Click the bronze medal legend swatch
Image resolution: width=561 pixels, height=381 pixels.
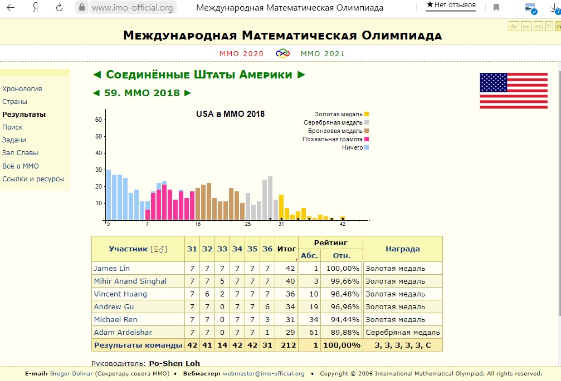point(367,131)
